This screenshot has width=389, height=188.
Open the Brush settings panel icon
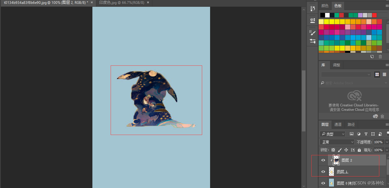[312, 32]
